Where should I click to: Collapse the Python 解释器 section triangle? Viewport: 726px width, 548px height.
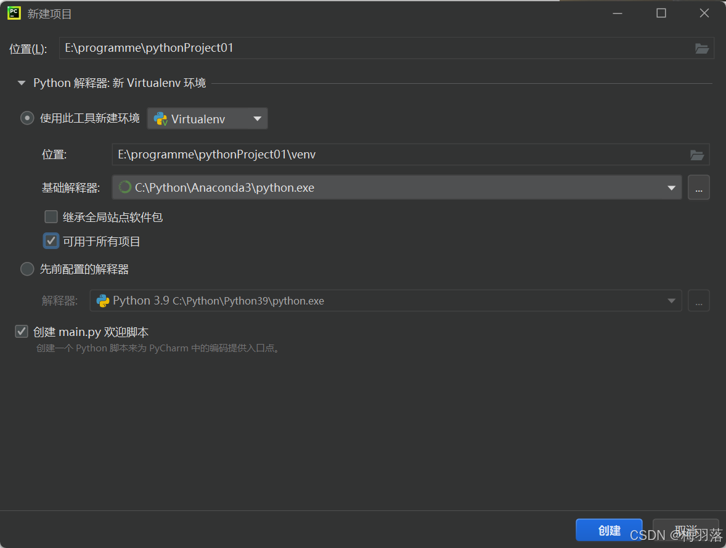[22, 83]
